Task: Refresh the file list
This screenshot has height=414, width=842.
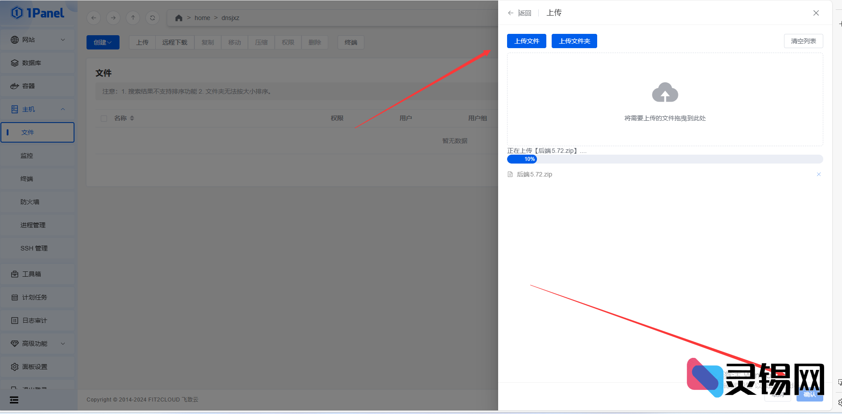Action: click(x=153, y=18)
